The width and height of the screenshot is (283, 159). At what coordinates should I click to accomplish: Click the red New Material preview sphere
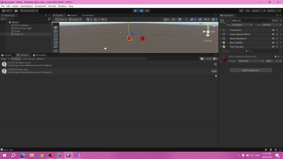click(224, 58)
